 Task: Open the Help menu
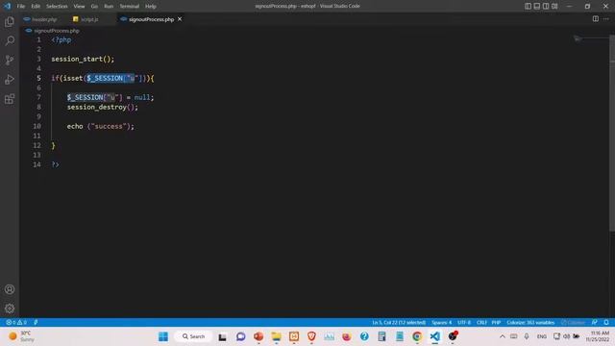point(151,7)
